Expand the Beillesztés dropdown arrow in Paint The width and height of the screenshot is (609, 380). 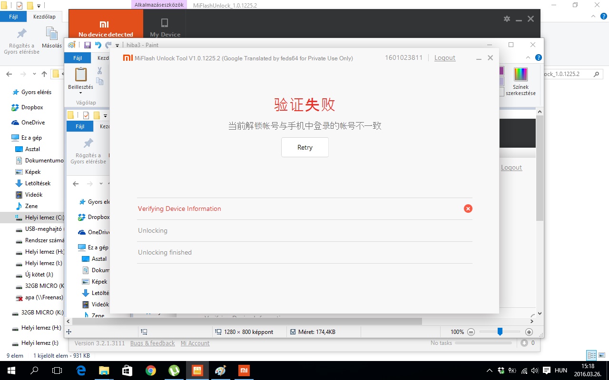(80, 93)
